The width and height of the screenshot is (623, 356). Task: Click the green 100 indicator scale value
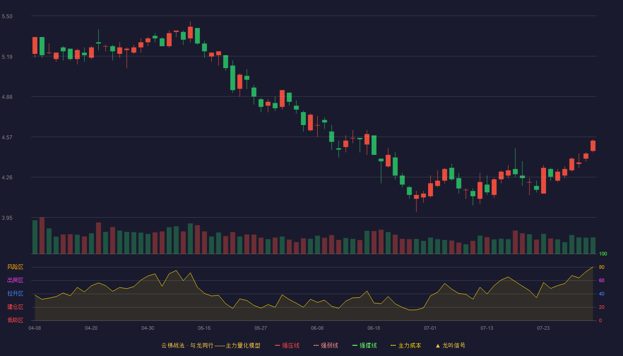[x=603, y=254]
